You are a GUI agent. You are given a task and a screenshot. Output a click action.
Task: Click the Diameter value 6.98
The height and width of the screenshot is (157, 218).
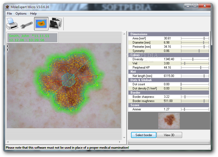[167, 43]
